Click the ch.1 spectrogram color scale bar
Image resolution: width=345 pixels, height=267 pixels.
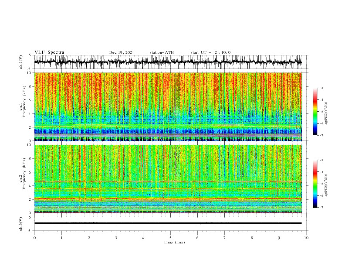pyautogui.click(x=315, y=112)
